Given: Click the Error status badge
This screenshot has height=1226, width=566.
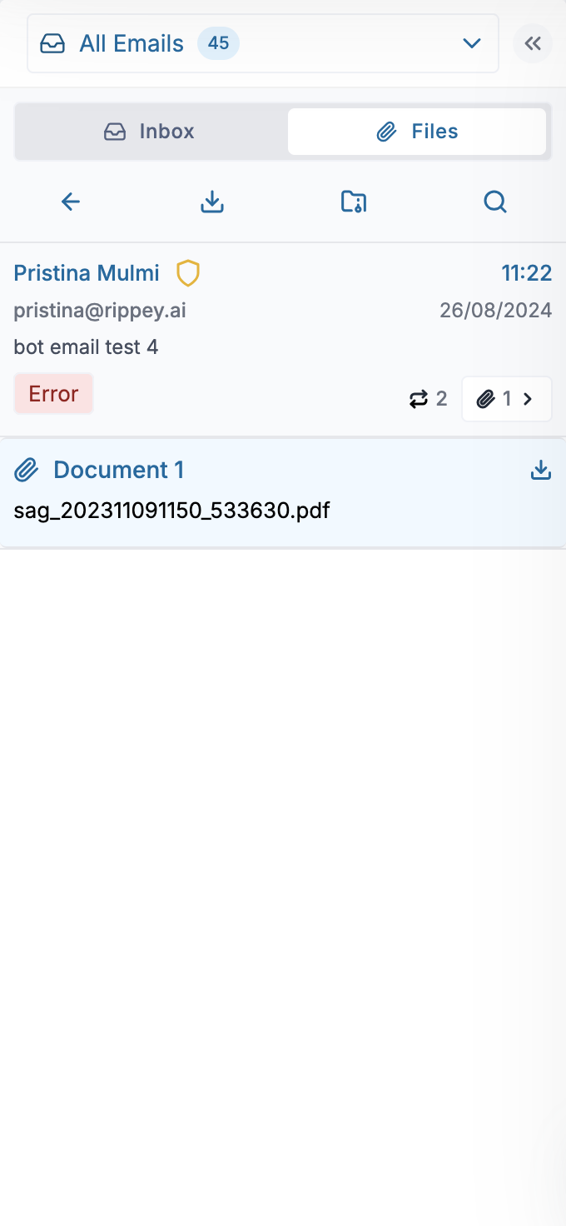Looking at the screenshot, I should tap(53, 394).
